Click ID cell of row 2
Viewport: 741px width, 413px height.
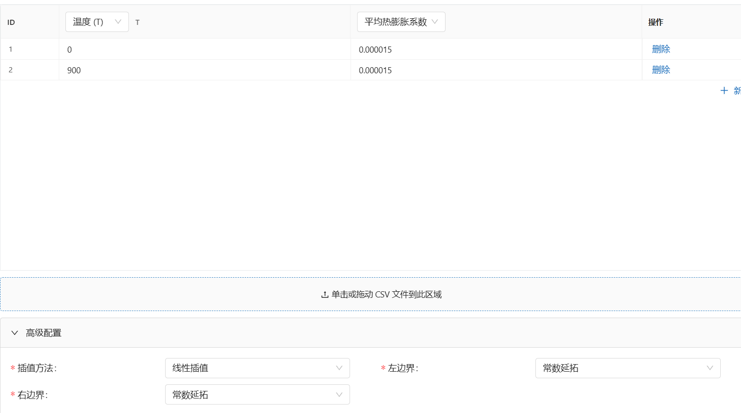[x=30, y=70]
